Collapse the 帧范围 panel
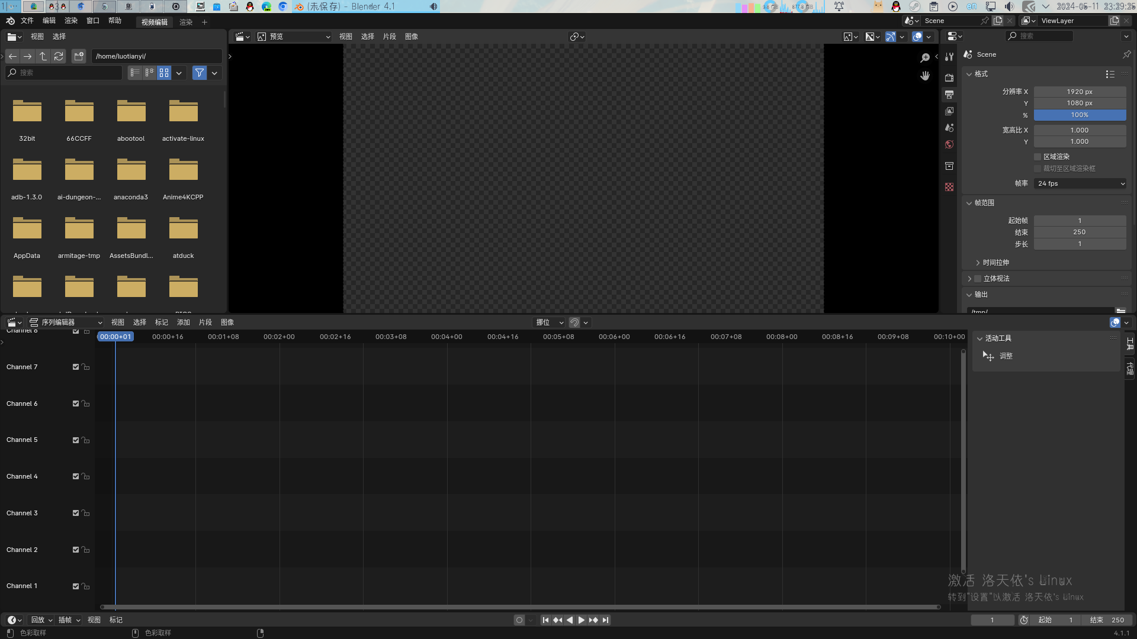The height and width of the screenshot is (639, 1137). click(969, 203)
